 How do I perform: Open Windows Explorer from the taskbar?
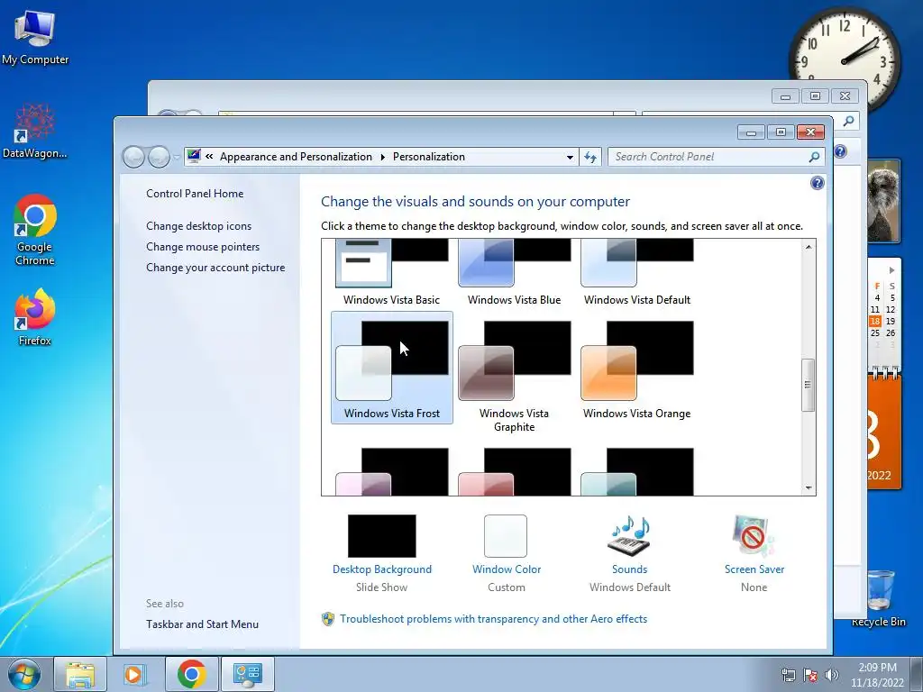(x=80, y=674)
